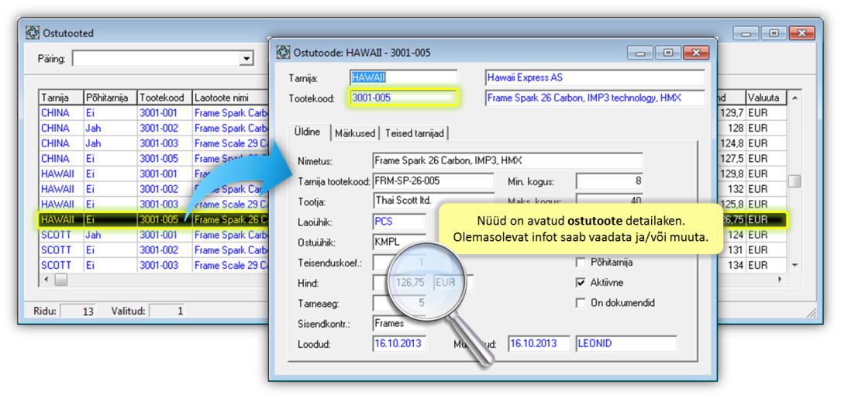Screen dimensions: 841x399
Task: Maximize the Ostutooted window
Action: (774, 33)
